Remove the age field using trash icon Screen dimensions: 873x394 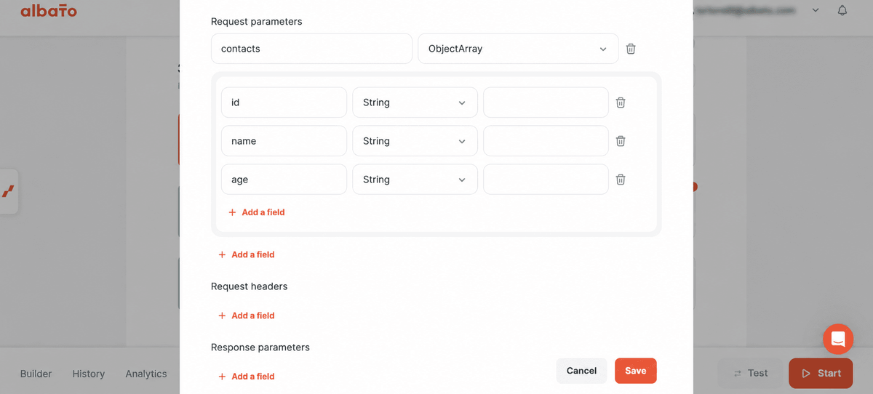point(621,180)
